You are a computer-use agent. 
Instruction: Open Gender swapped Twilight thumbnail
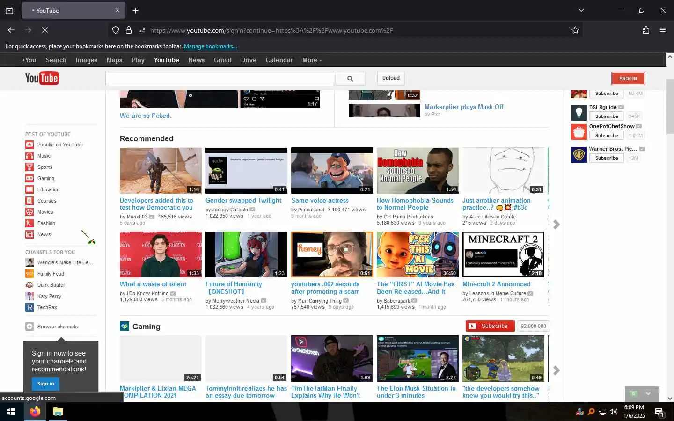246,171
